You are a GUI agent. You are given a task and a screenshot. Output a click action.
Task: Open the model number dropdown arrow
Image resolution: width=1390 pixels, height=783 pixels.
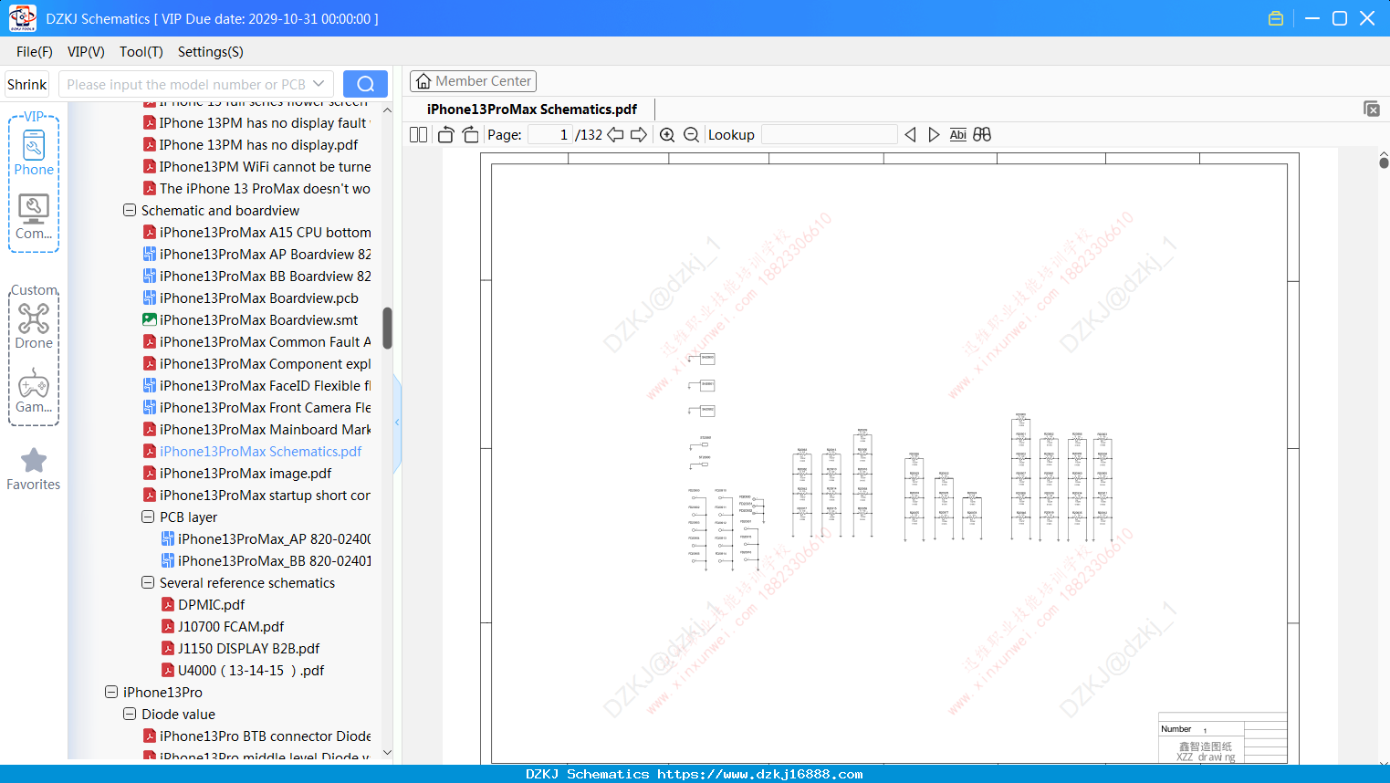click(319, 84)
